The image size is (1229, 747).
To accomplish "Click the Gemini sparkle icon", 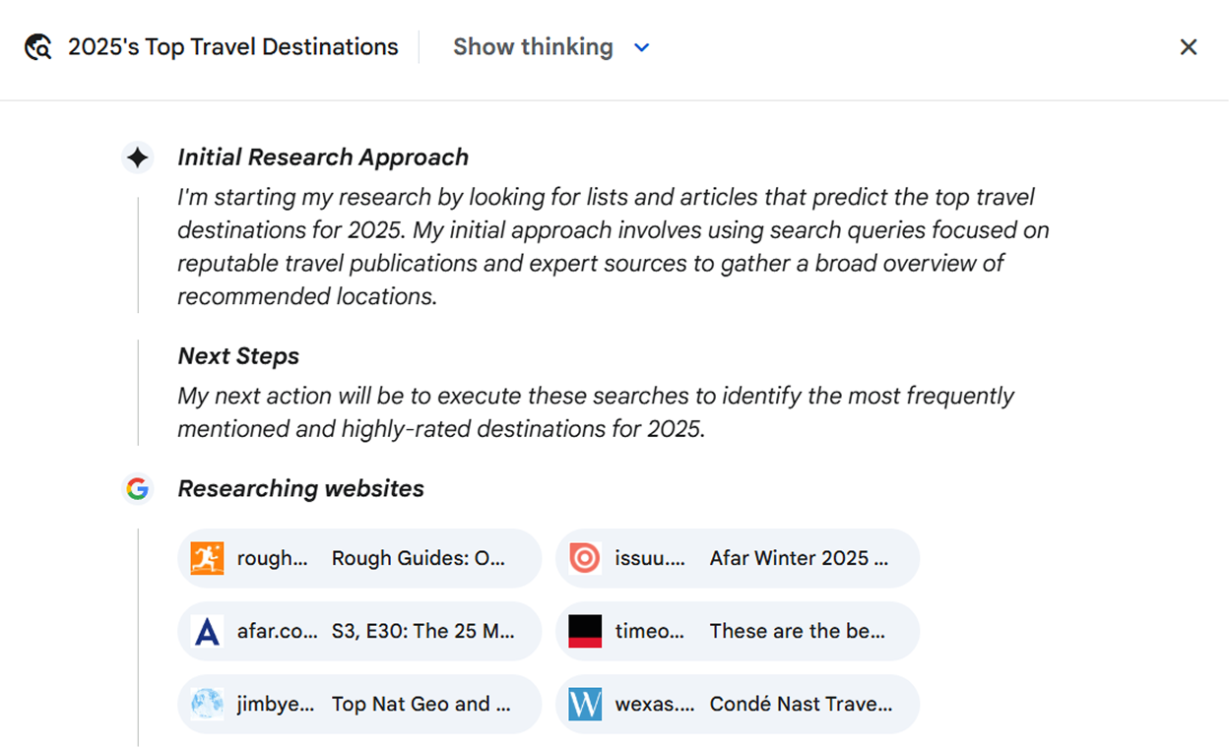I will [138, 157].
